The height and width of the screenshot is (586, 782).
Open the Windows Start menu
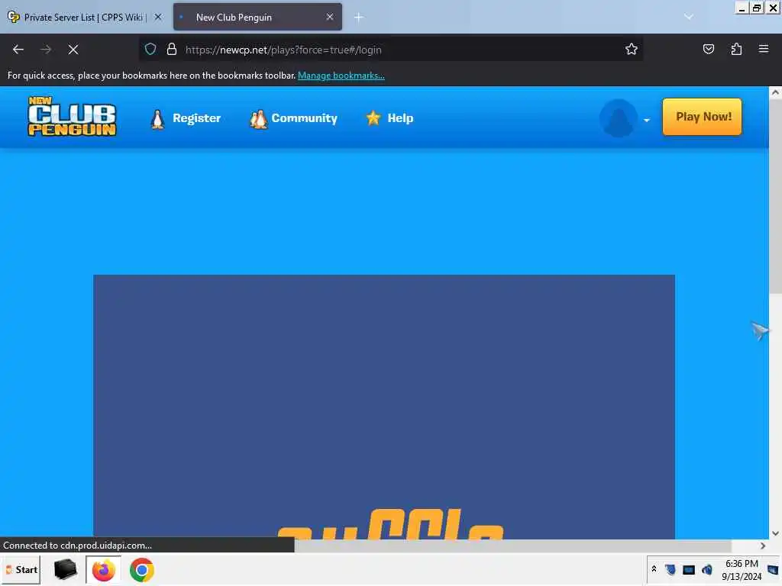coord(21,569)
